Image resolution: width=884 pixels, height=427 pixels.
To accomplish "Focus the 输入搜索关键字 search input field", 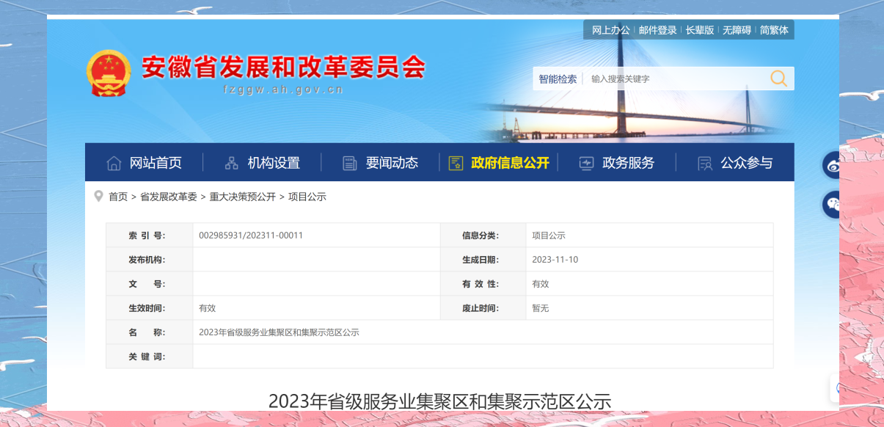I will click(x=675, y=79).
